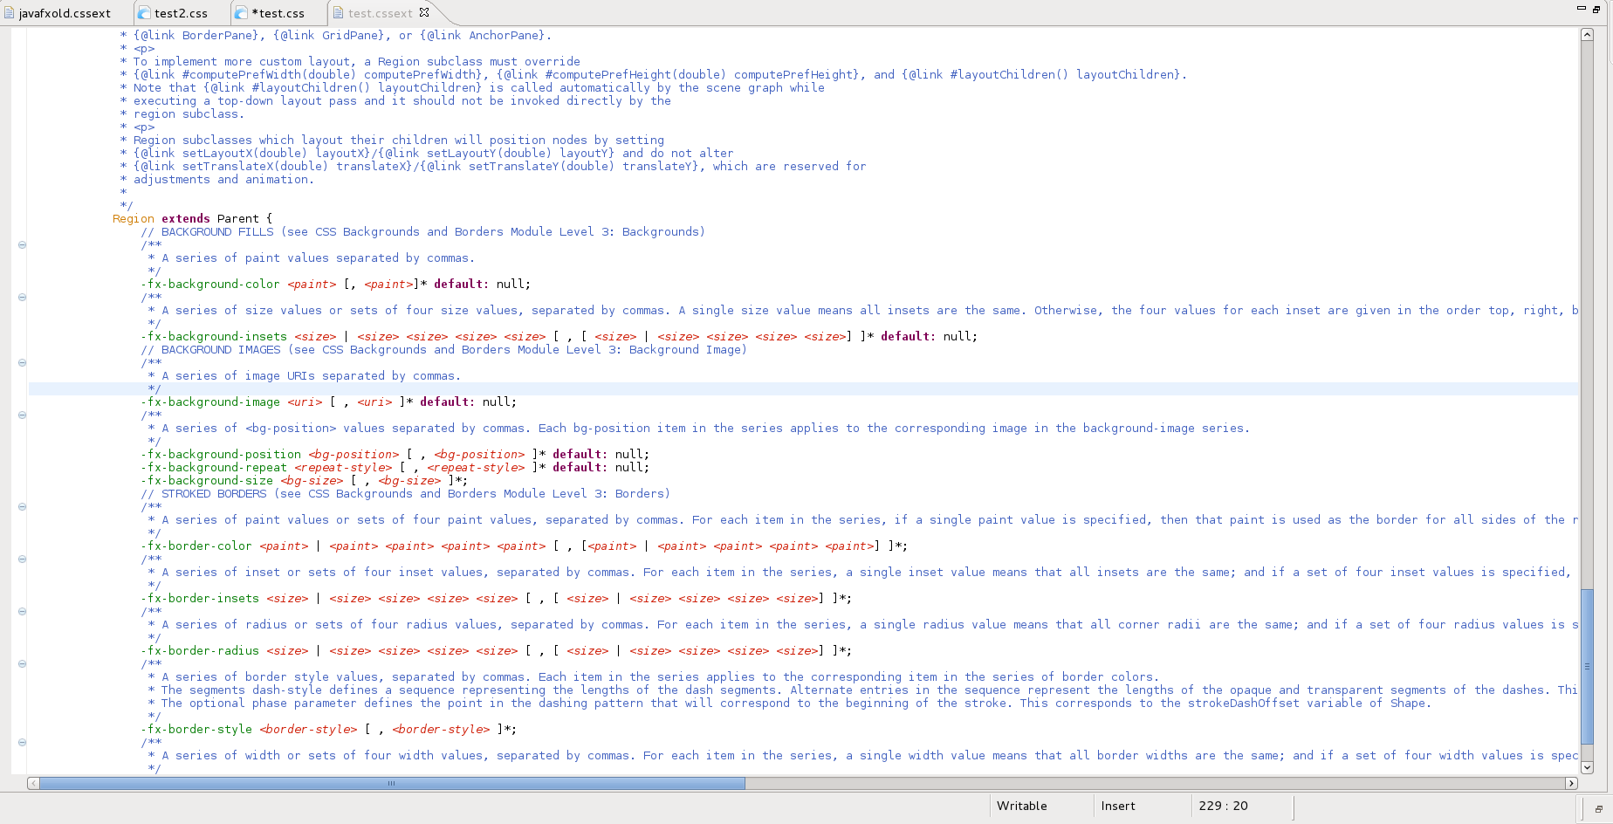Viewport: 1613px width, 824px height.
Task: Click the vertical scrollbar down arrow
Action: pyautogui.click(x=1587, y=767)
